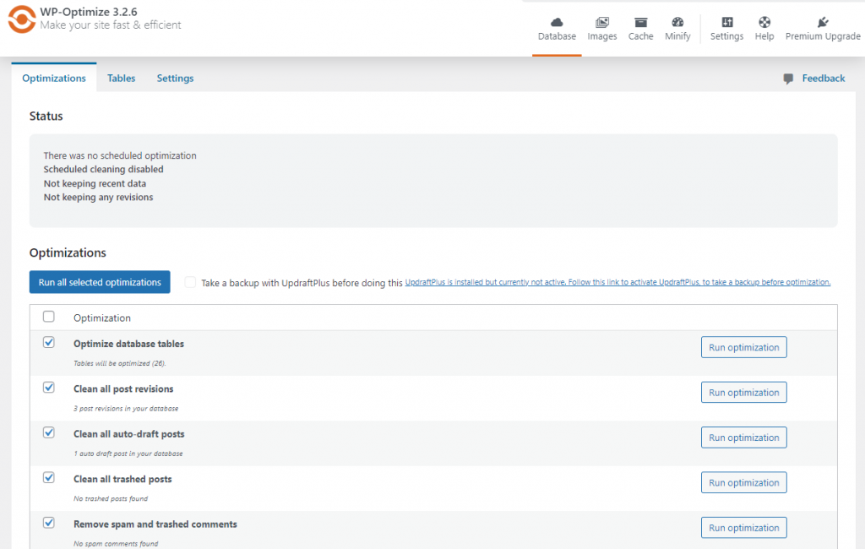Toggle the select-all Optimization checkbox
Screen dimensions: 865x549
pyautogui.click(x=48, y=316)
